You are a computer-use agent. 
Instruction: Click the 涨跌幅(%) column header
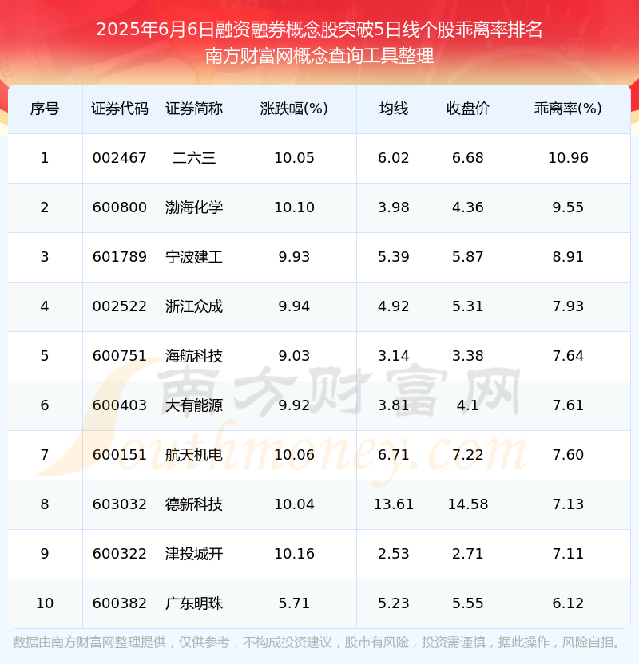[294, 109]
